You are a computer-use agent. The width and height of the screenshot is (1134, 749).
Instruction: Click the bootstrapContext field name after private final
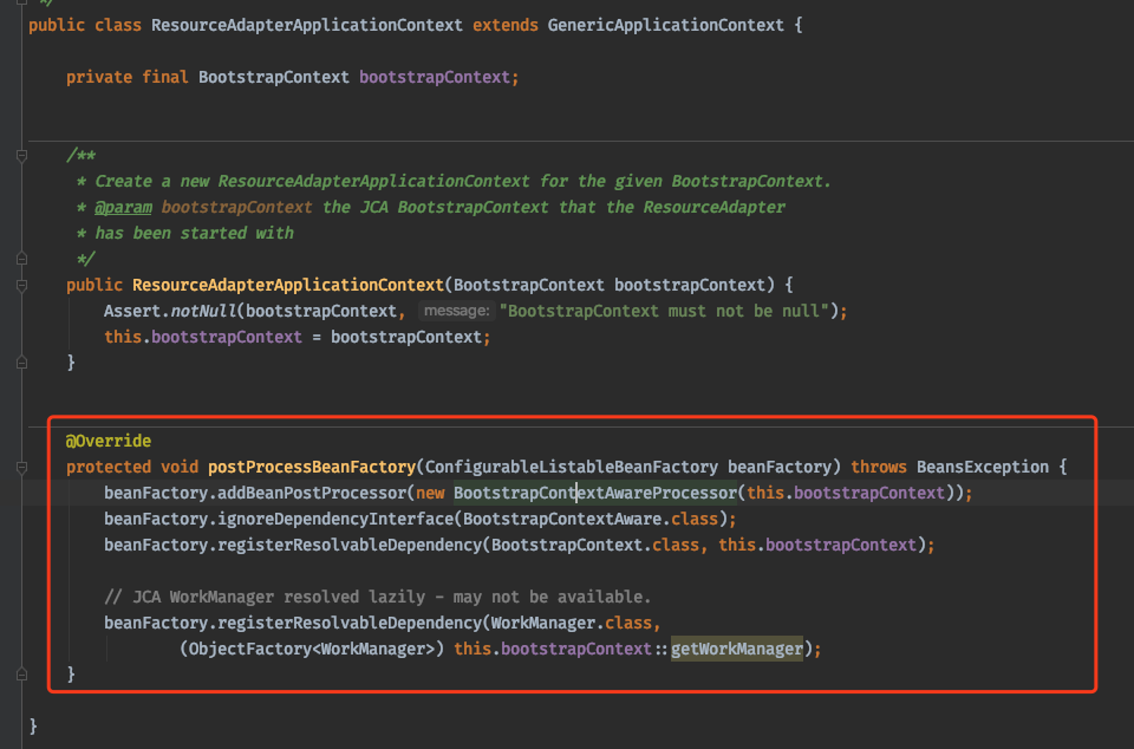(x=434, y=77)
